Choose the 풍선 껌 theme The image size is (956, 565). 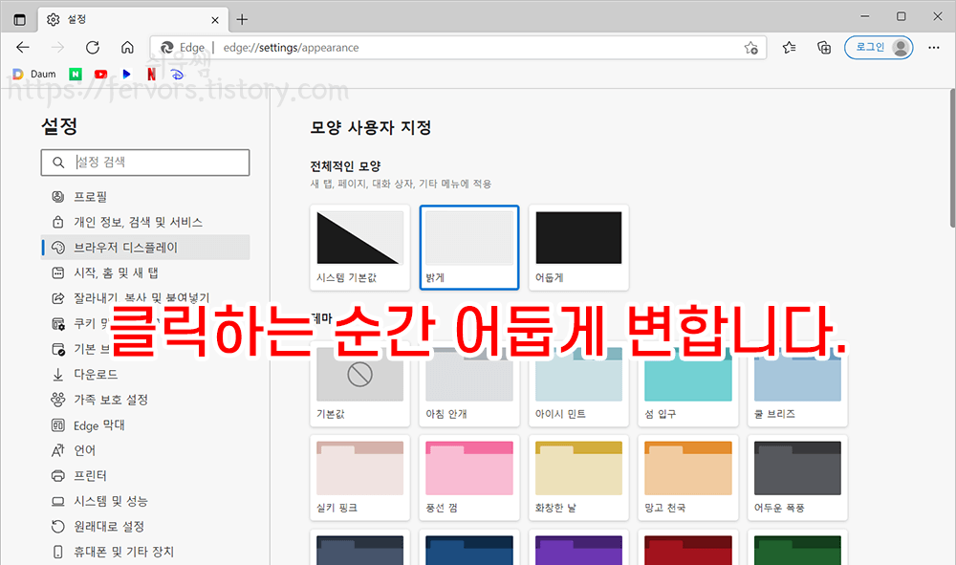click(x=469, y=478)
